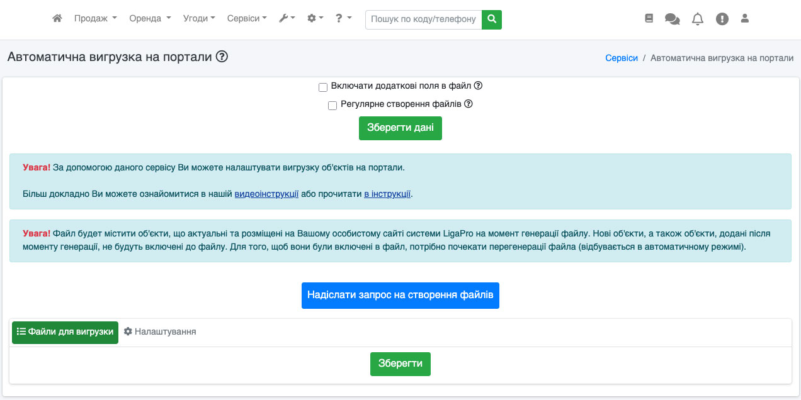The height and width of the screenshot is (400, 801).
Task: Open the 'видеоінструкції' link
Action: (x=266, y=194)
